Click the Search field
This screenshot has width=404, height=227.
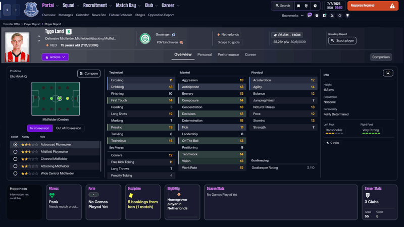click(283, 6)
